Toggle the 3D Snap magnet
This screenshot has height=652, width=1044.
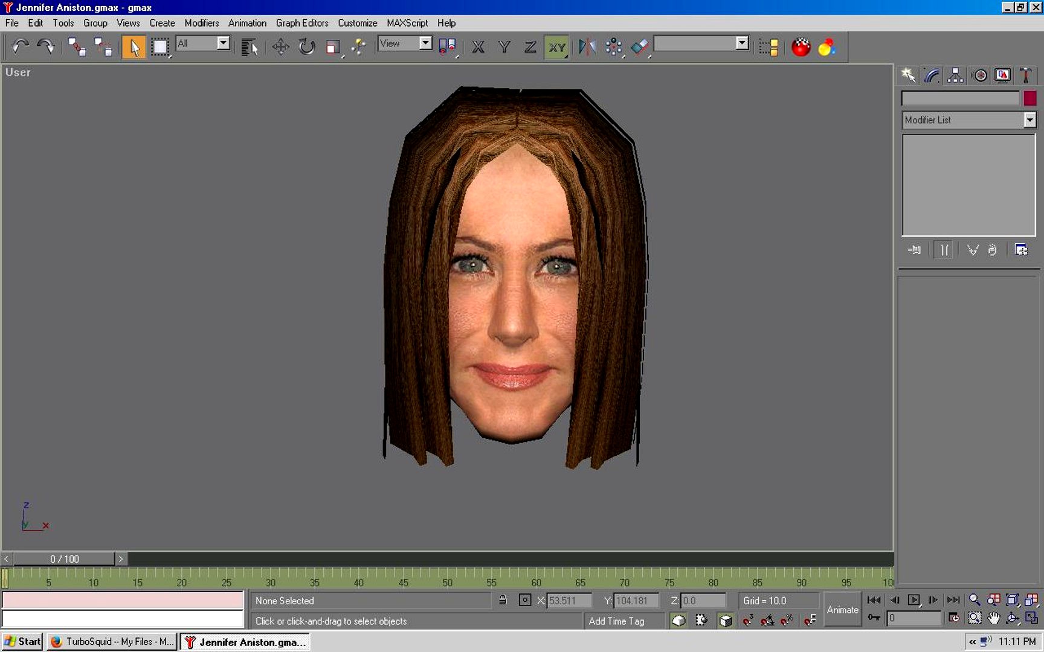(x=748, y=620)
